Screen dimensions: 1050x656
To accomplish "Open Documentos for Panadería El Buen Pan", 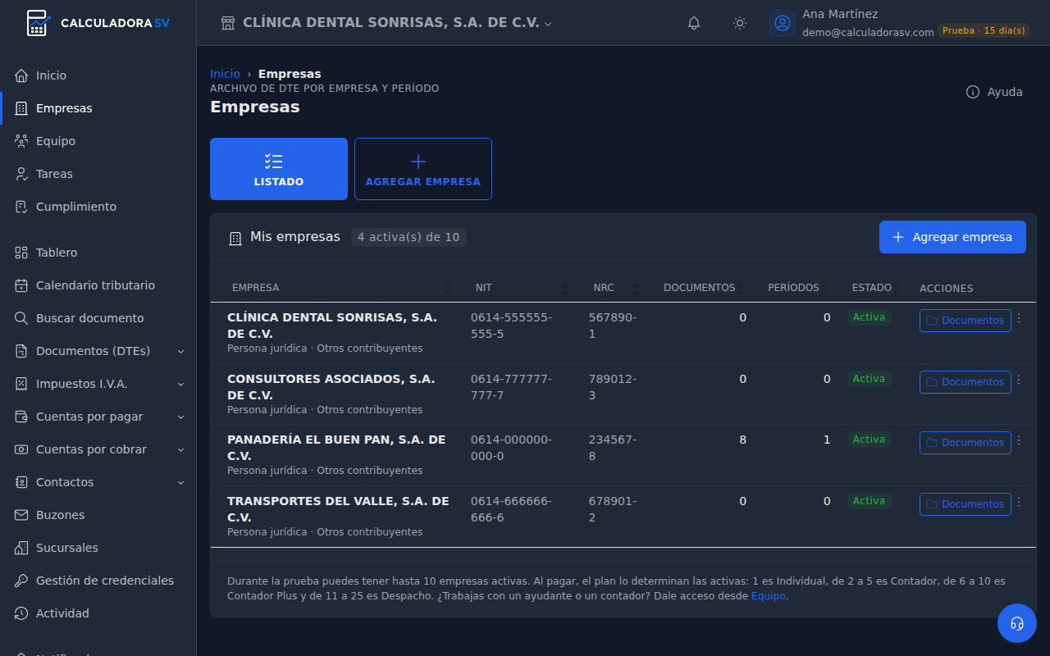I will pyautogui.click(x=965, y=443).
